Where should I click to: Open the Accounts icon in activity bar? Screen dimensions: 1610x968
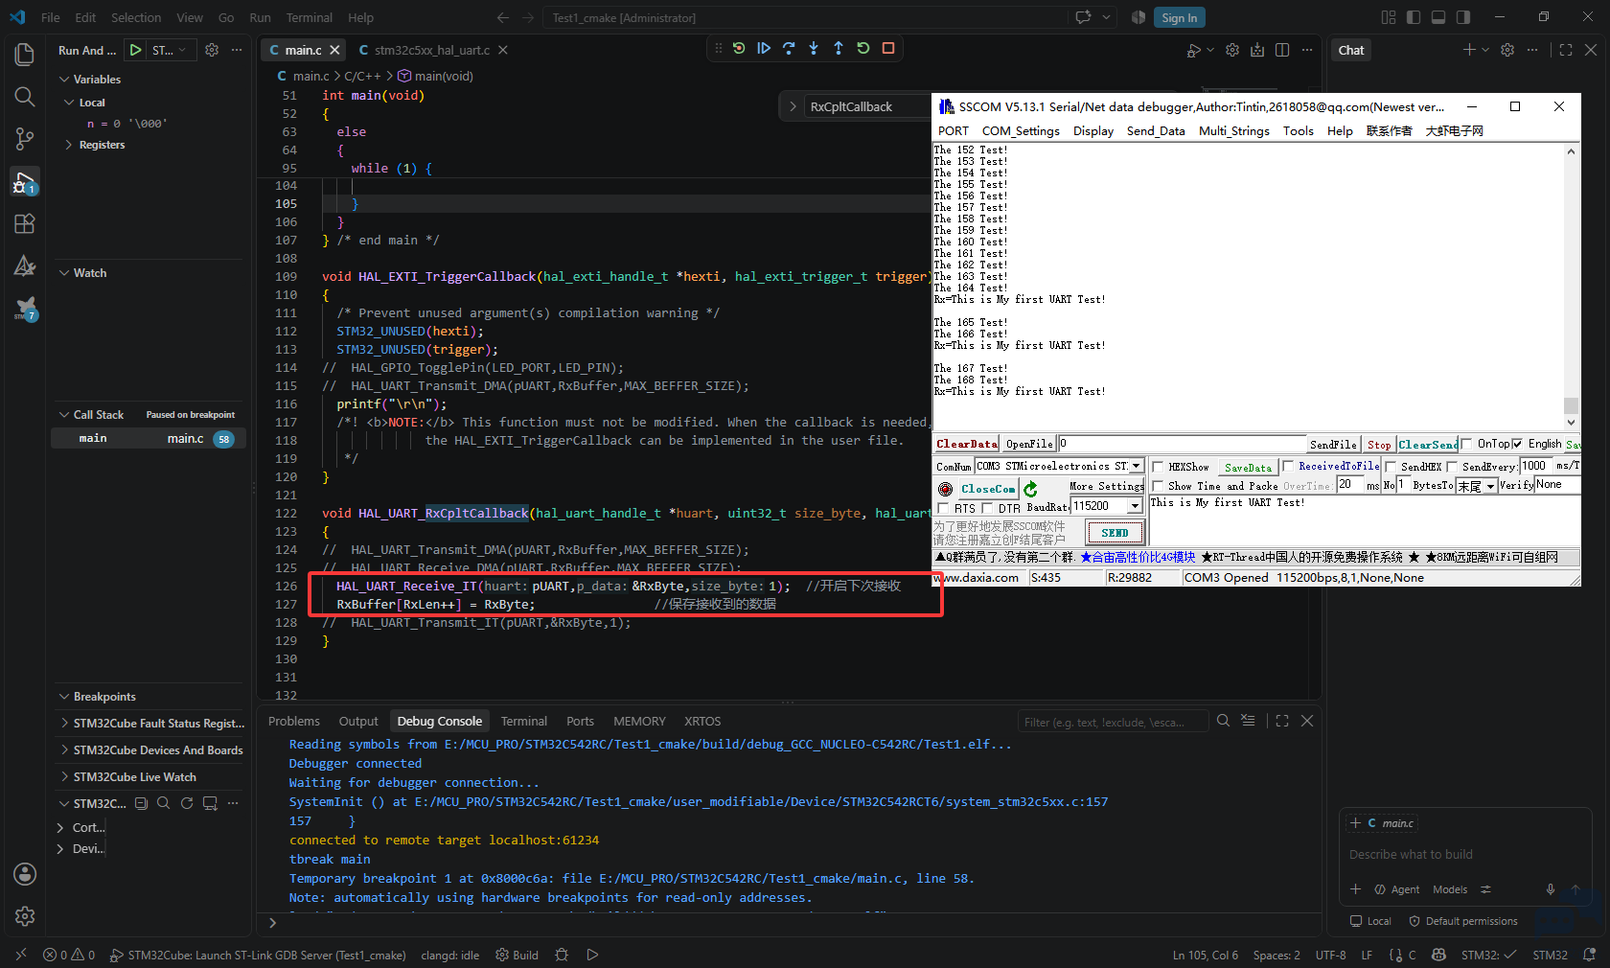[25, 874]
